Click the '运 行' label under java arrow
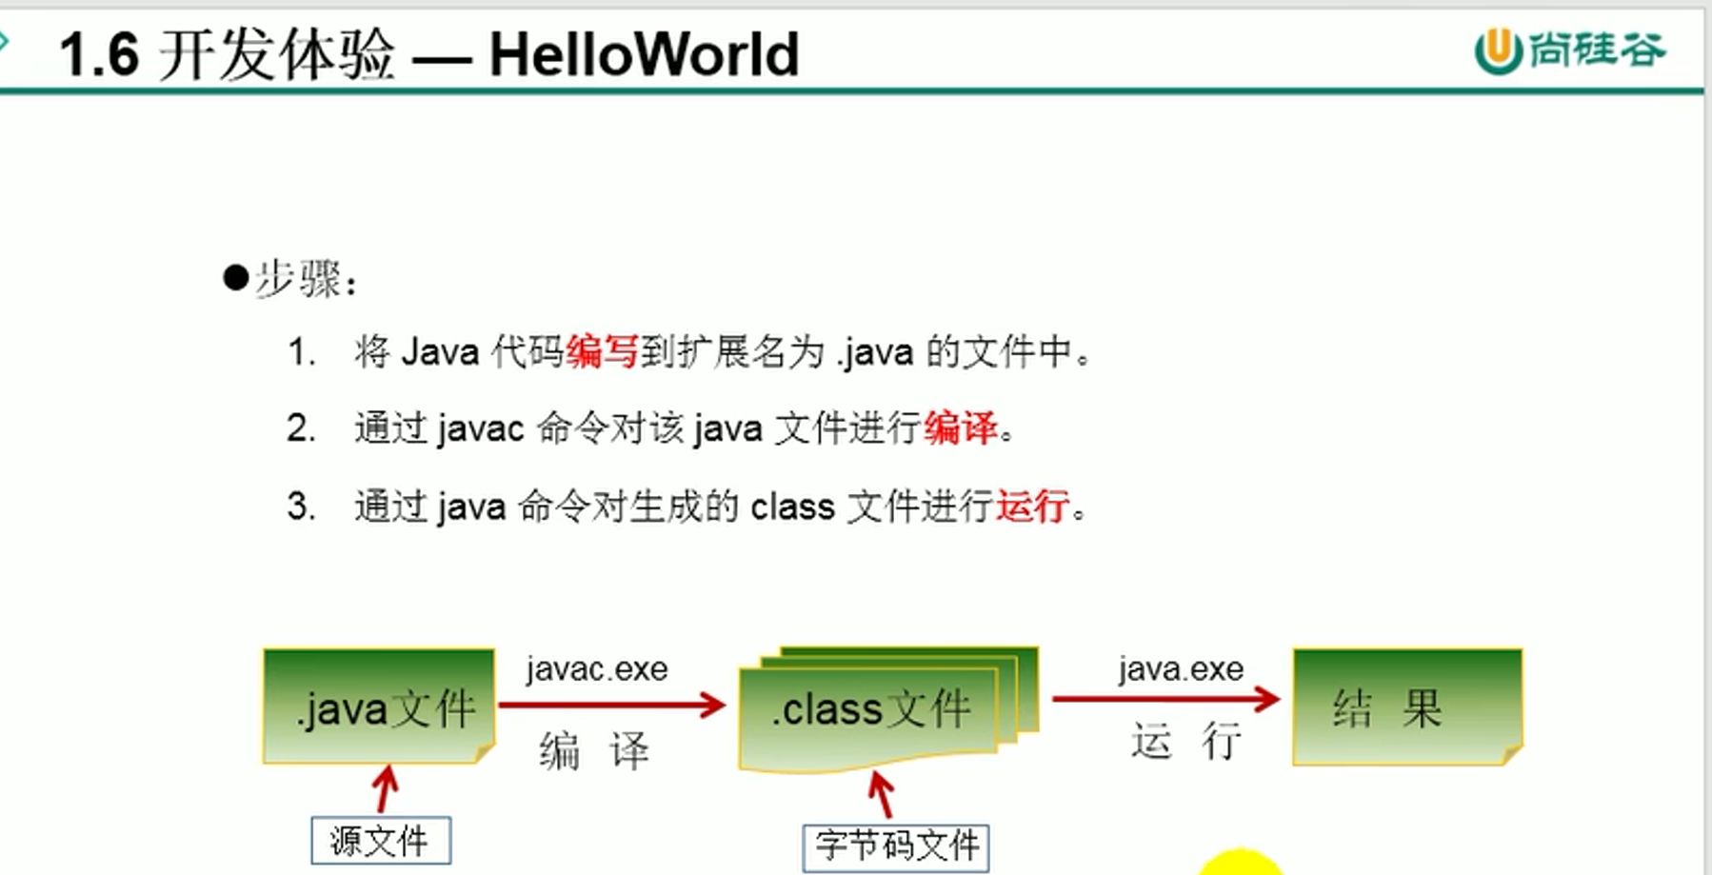Image resolution: width=1712 pixels, height=875 pixels. pos(1186,740)
